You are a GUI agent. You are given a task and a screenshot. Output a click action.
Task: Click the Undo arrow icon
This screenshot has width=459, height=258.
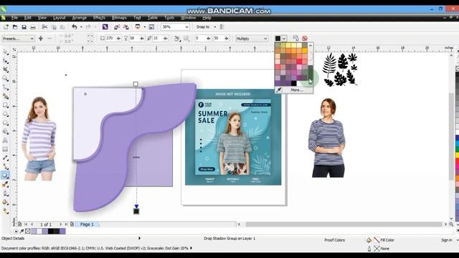coord(75,27)
